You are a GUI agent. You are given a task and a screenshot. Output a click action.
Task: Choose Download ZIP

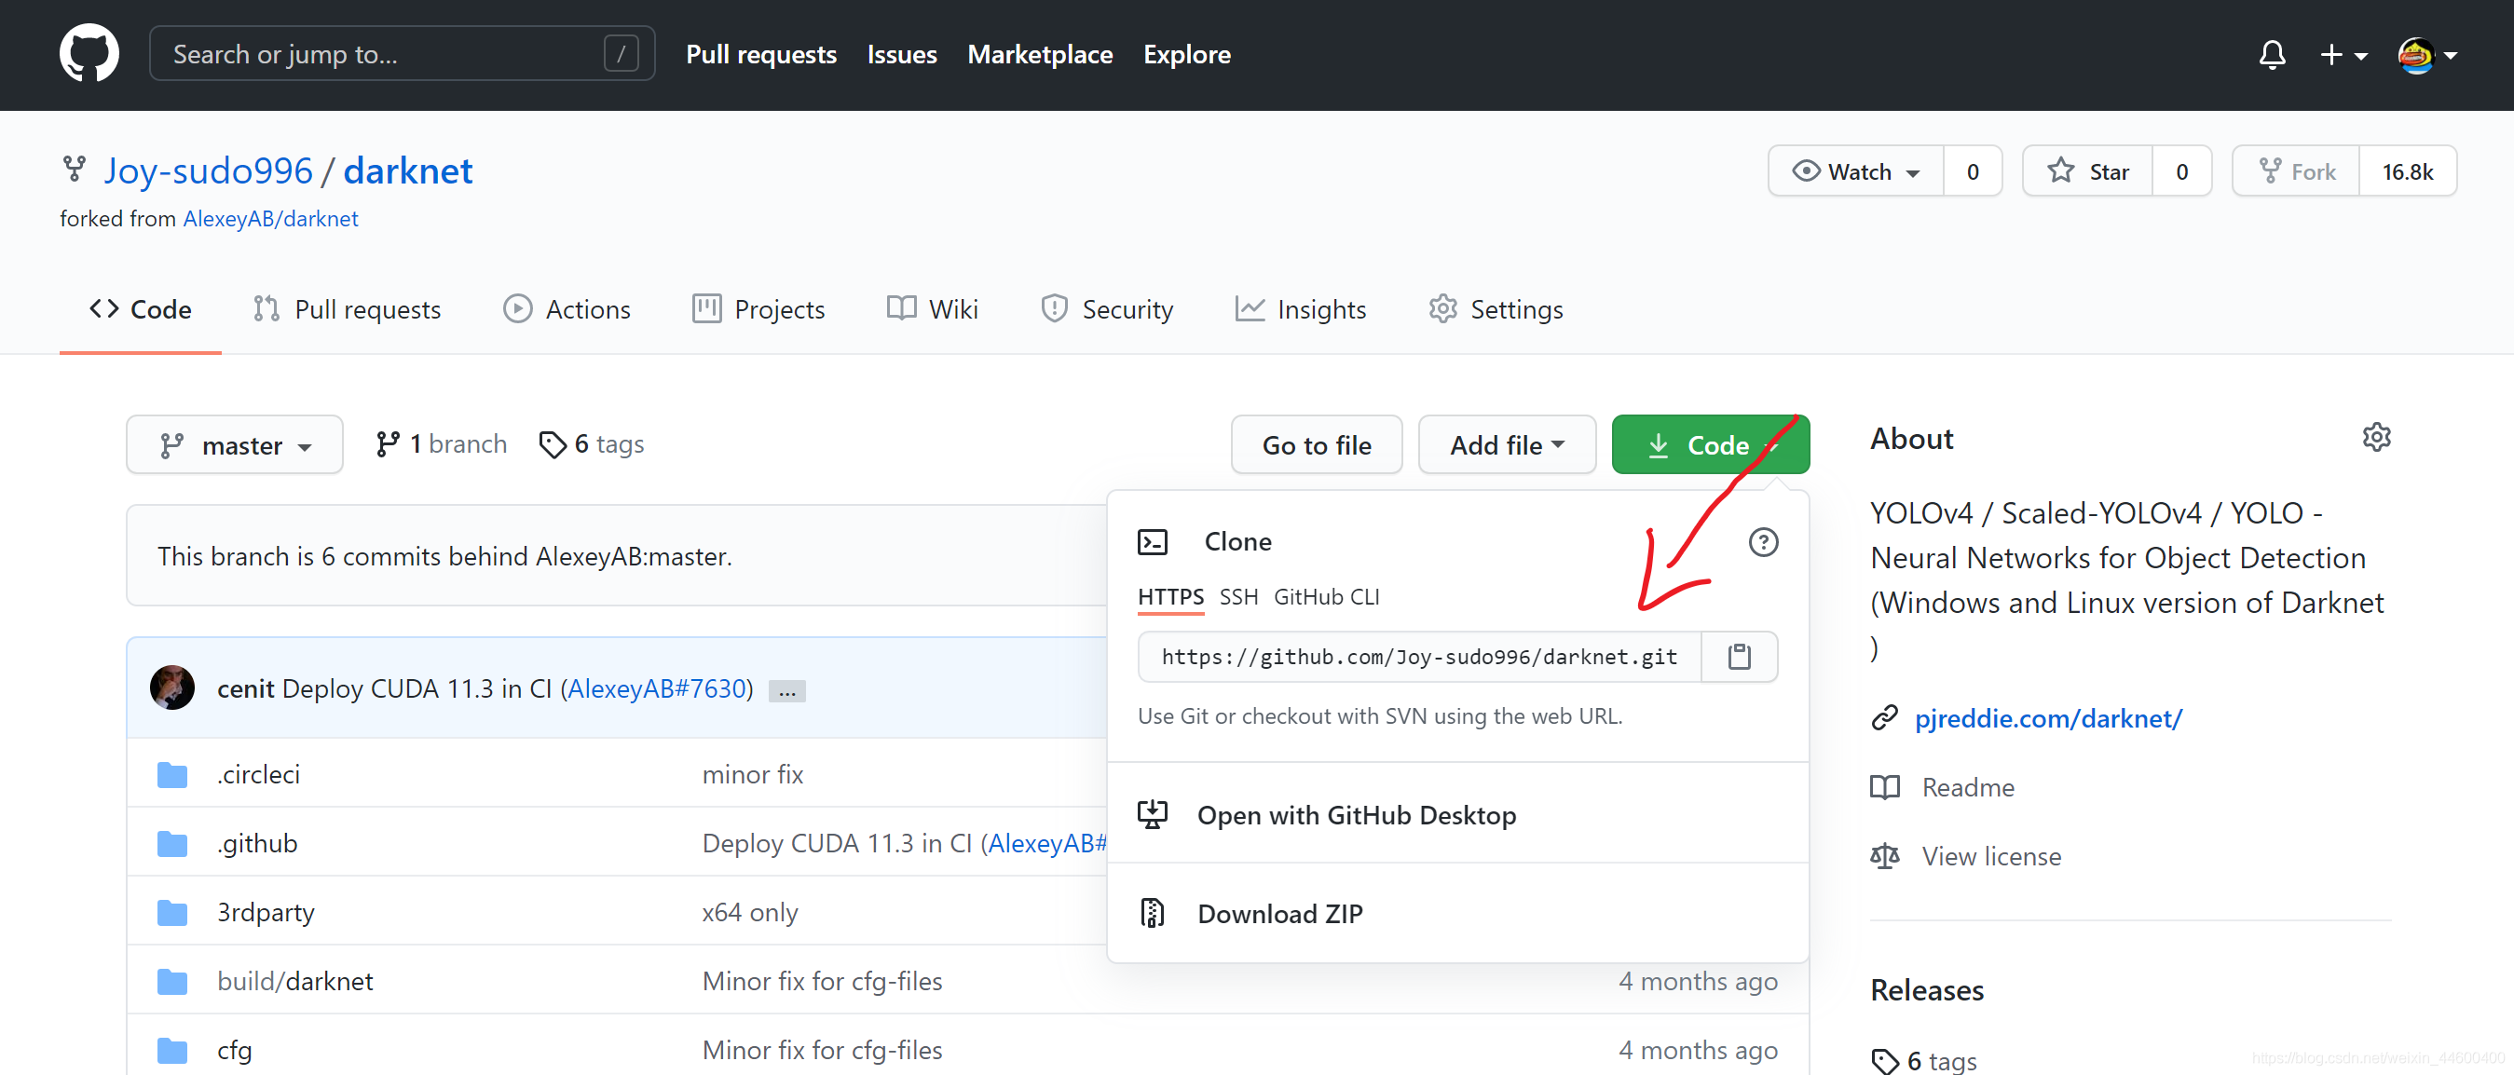click(1458, 913)
